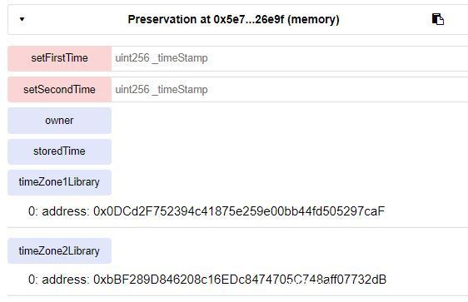Call the timeZone2Library getter button

pos(59,250)
